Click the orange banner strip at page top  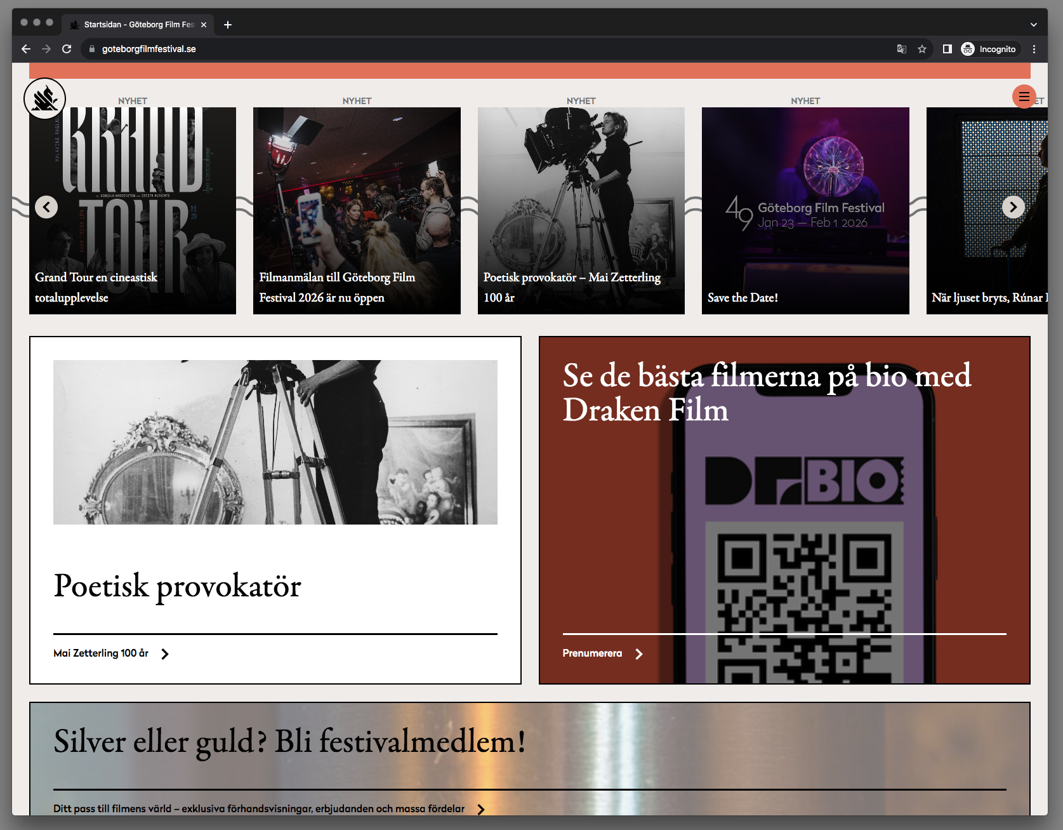coord(530,70)
